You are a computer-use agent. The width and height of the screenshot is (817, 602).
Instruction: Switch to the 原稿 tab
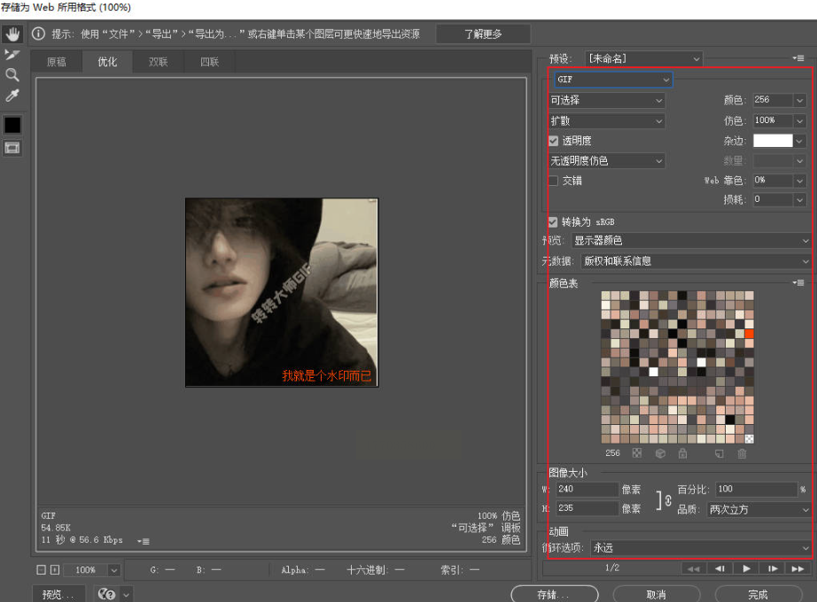click(57, 62)
